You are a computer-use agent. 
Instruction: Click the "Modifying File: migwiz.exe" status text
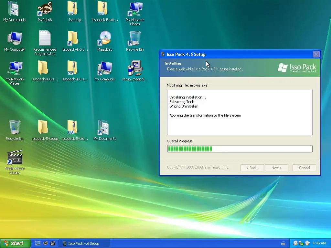187,85
